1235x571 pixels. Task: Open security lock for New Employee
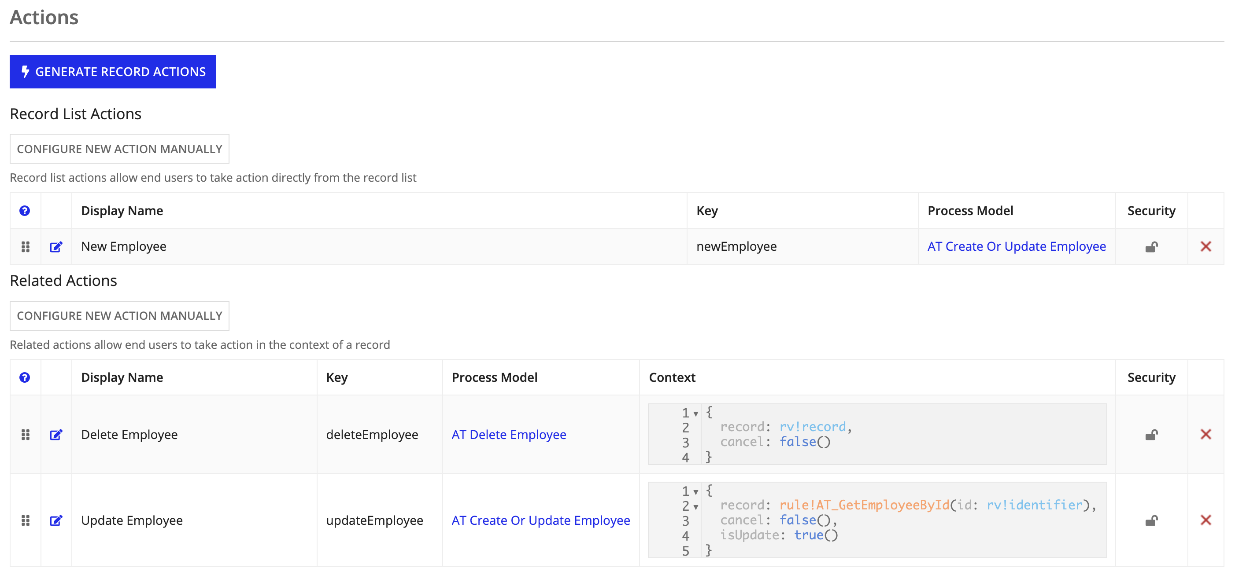pyautogui.click(x=1152, y=247)
